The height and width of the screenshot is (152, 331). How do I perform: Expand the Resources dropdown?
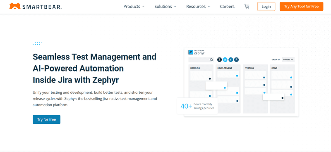198,7
